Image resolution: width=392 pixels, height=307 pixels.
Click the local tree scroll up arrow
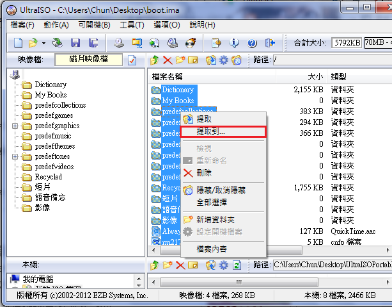coord(139,278)
